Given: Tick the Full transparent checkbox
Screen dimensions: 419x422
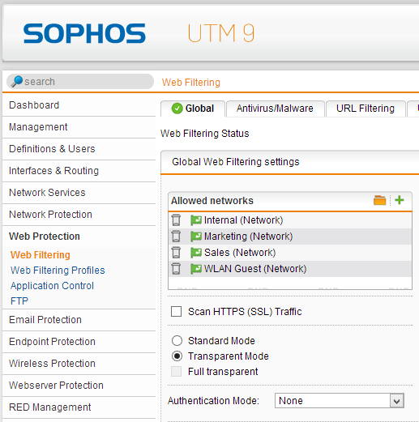Looking at the screenshot, I should pos(176,371).
